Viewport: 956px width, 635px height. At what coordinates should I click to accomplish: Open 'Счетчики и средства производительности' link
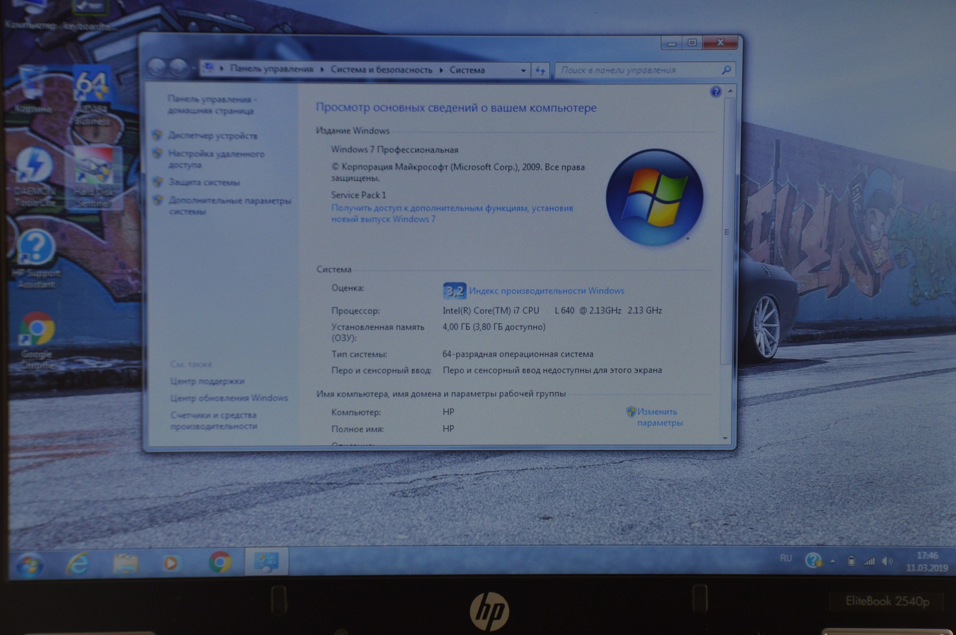coord(214,420)
